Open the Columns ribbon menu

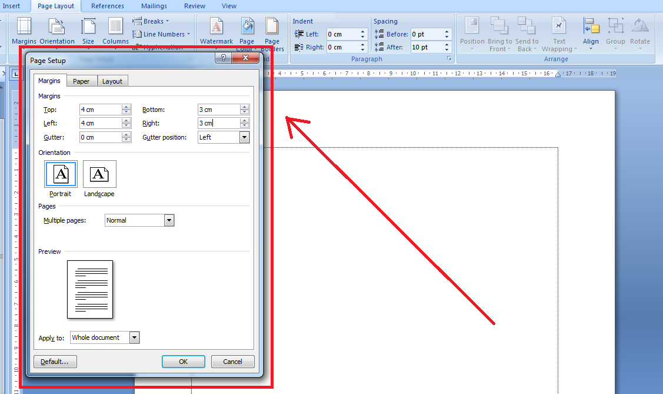pos(115,31)
